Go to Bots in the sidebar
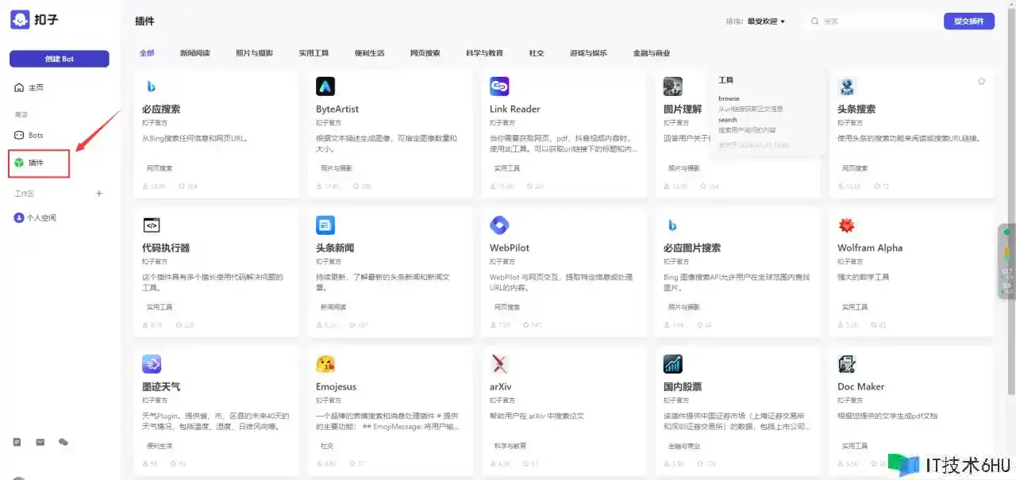The height and width of the screenshot is (480, 1016). tap(36, 136)
